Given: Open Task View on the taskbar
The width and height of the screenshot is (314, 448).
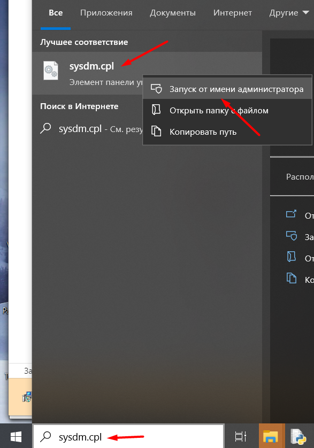Looking at the screenshot, I should (x=241, y=437).
